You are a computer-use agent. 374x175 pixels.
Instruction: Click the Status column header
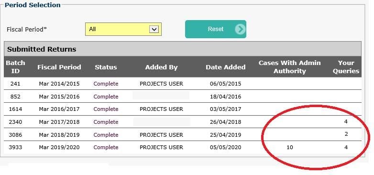pos(106,67)
